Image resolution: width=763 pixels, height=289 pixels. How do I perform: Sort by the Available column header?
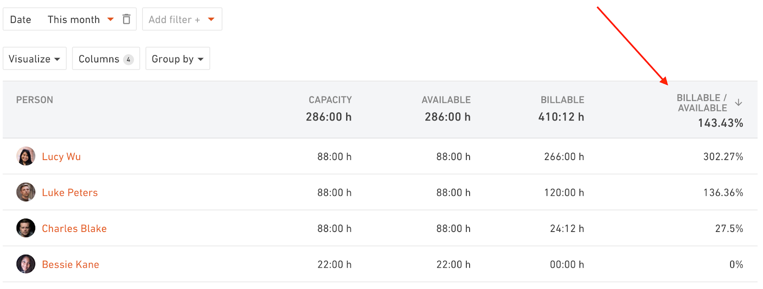point(446,100)
